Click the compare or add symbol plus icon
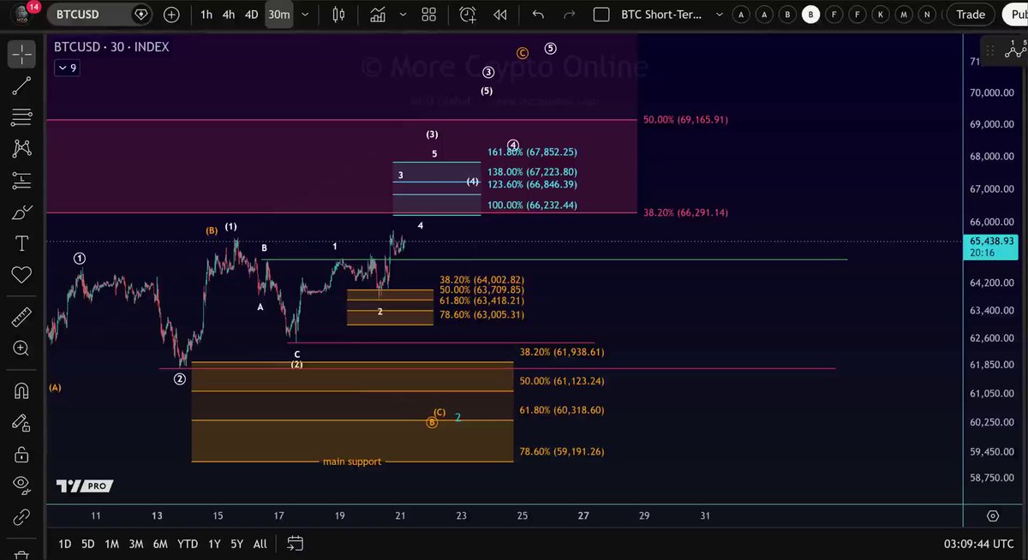The image size is (1028, 560). point(171,15)
